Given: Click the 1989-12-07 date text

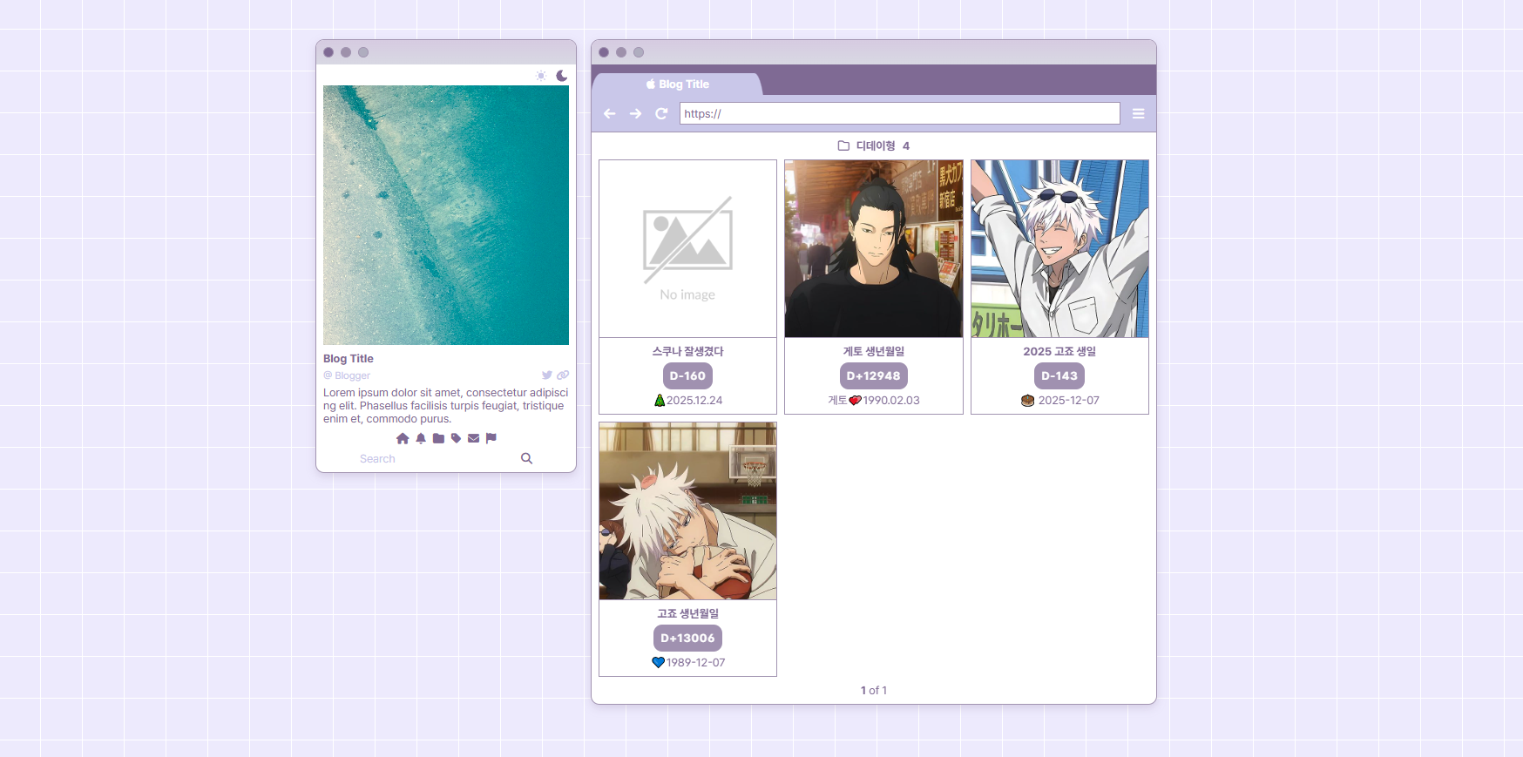Looking at the screenshot, I should tap(695, 663).
